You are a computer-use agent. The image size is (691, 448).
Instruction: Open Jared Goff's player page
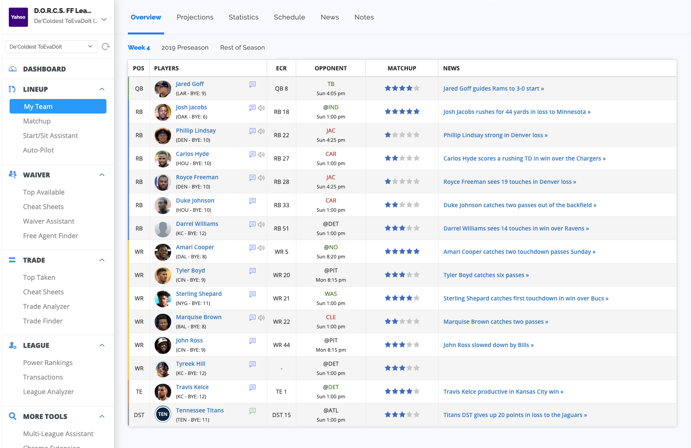point(190,84)
